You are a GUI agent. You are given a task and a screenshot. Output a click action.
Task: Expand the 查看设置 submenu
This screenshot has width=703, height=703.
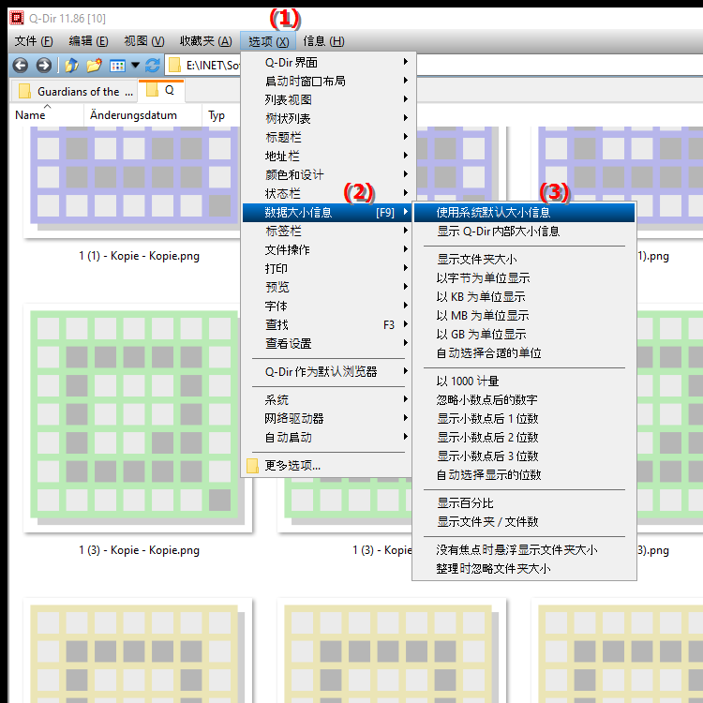tap(327, 343)
